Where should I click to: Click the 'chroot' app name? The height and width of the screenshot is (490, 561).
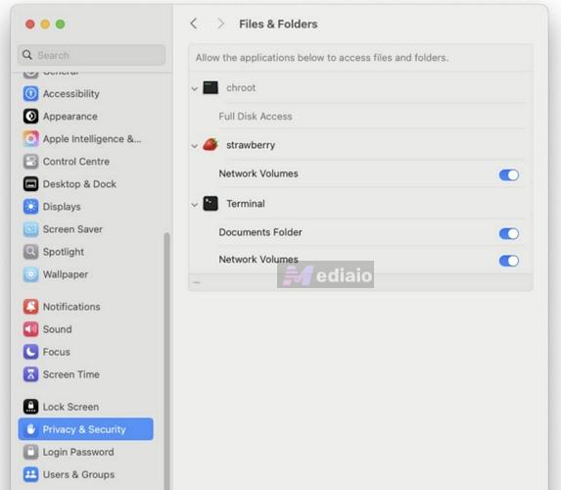point(241,88)
